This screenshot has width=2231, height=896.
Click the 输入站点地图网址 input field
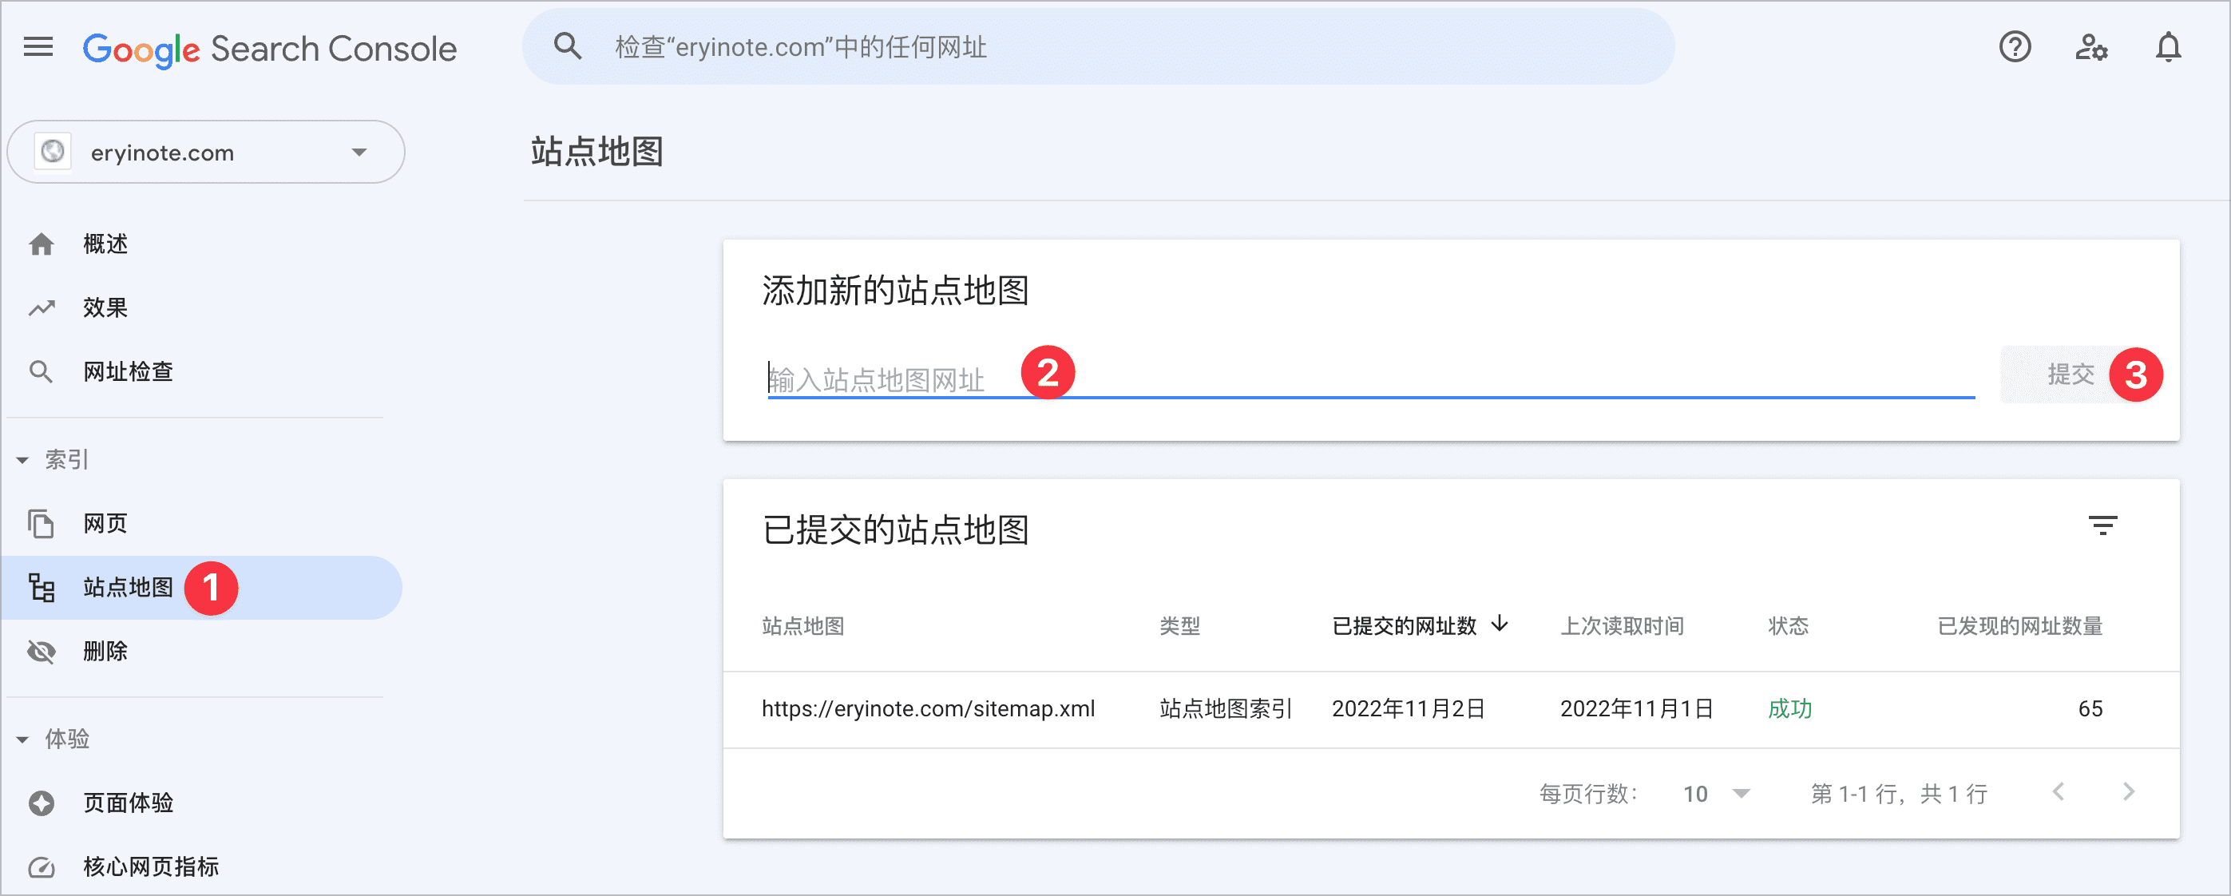click(x=1371, y=379)
